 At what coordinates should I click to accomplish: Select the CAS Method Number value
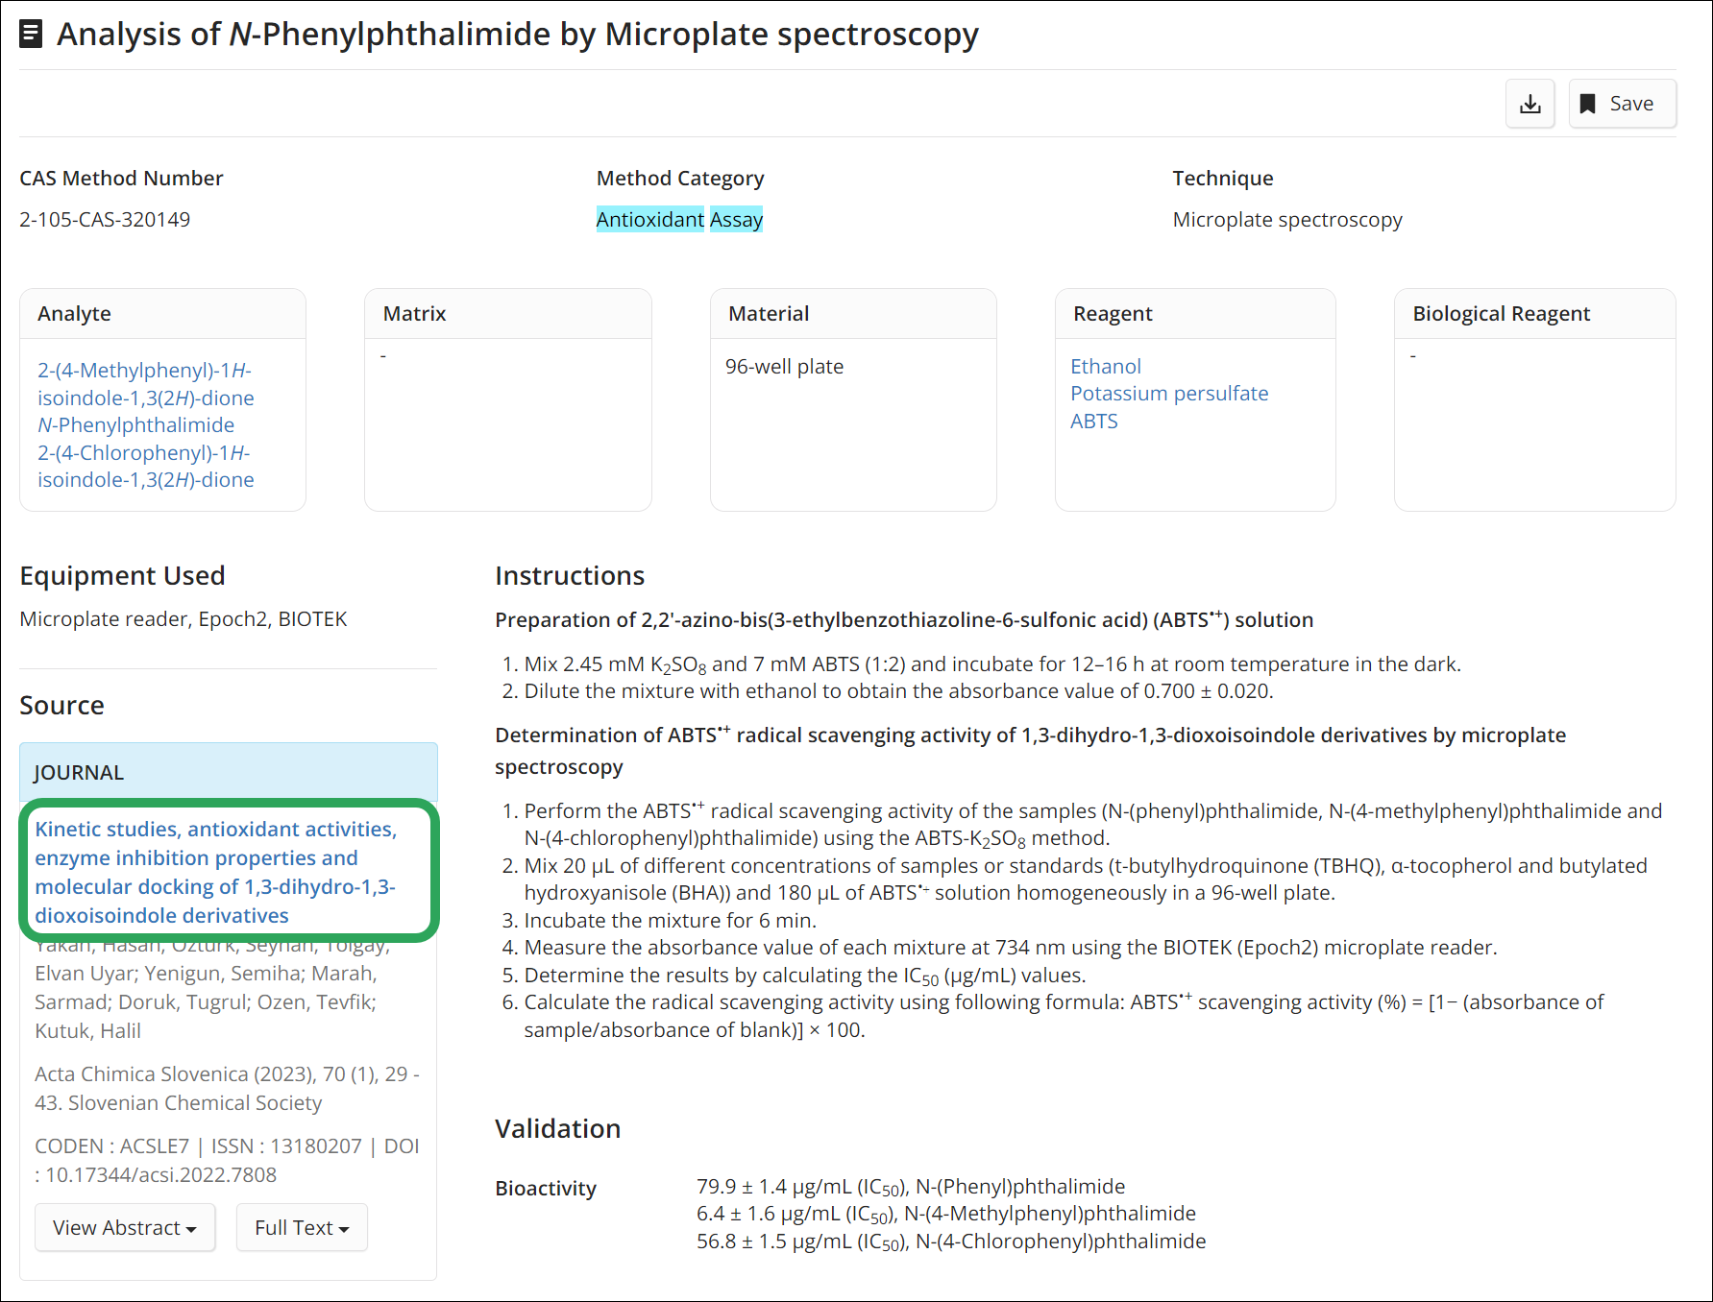pyautogui.click(x=105, y=220)
